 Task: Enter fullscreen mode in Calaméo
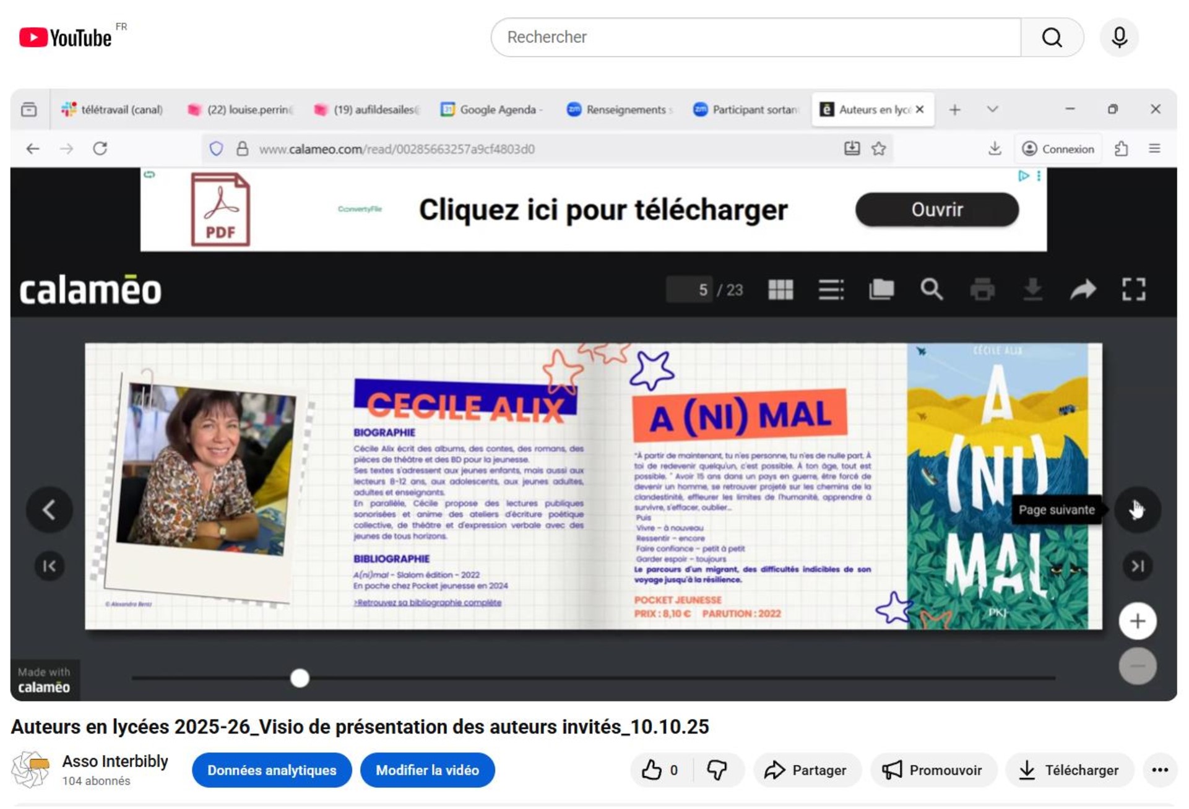[x=1135, y=289]
